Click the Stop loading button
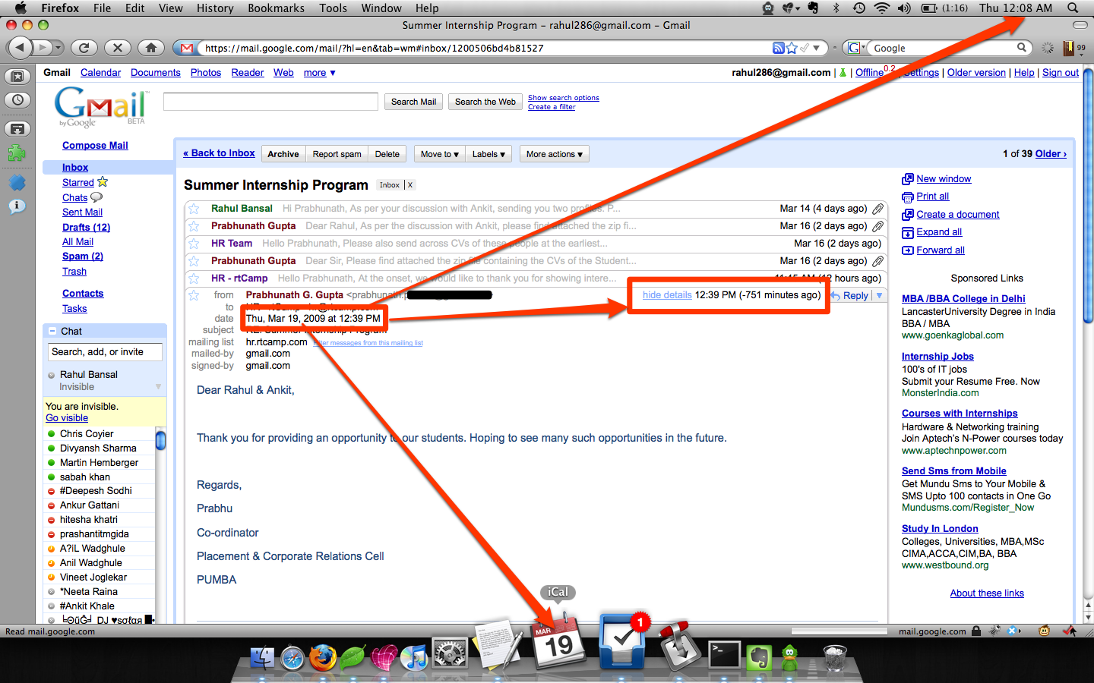Viewport: 1094px width, 683px height. [x=117, y=48]
